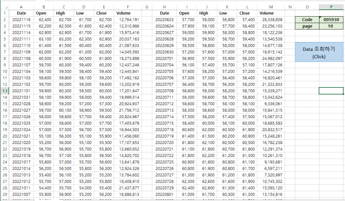Select date cell 20221007
Screen dimensions: 345x201
(x=21, y=195)
